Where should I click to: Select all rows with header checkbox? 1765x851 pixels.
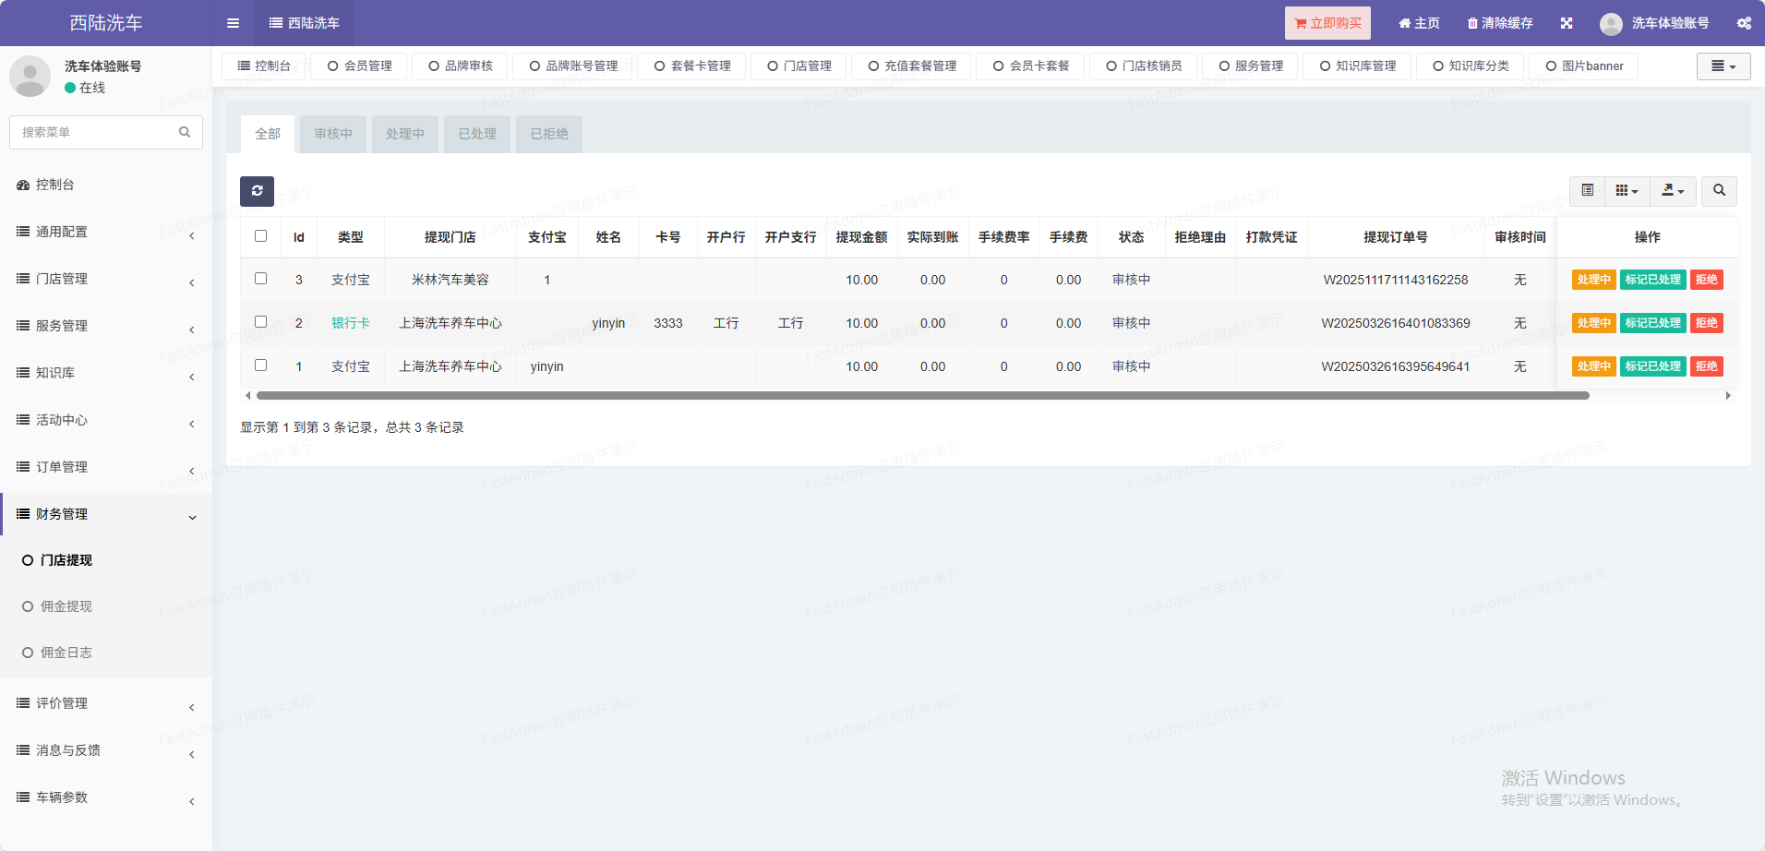point(261,236)
